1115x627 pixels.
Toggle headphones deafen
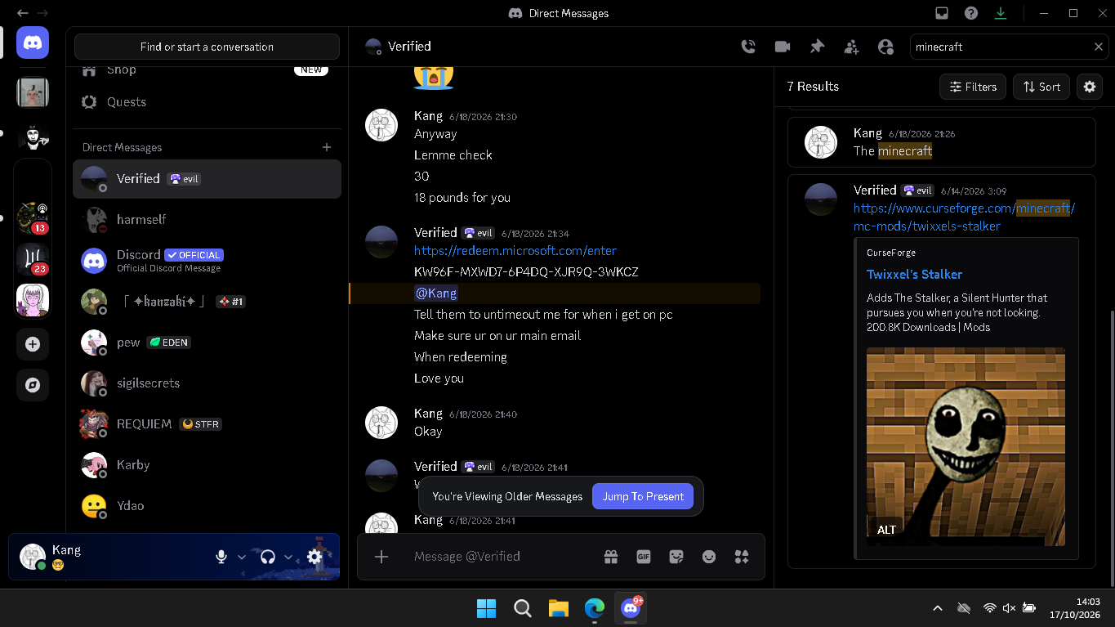pos(267,557)
